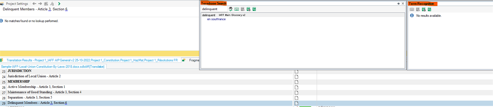Select the Termbase Search panel title
This screenshot has width=493, height=107.
(214, 3)
